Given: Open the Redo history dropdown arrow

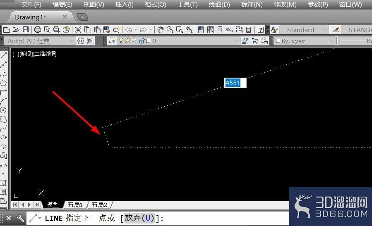Looking at the screenshot, I should 151,30.
